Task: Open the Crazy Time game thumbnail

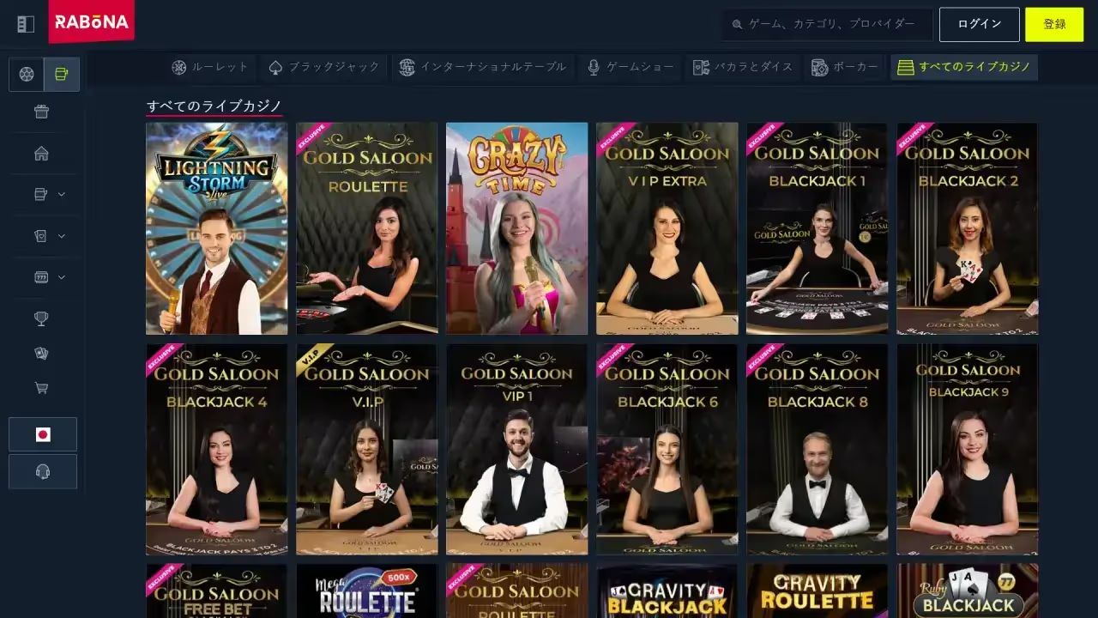Action: click(x=516, y=228)
